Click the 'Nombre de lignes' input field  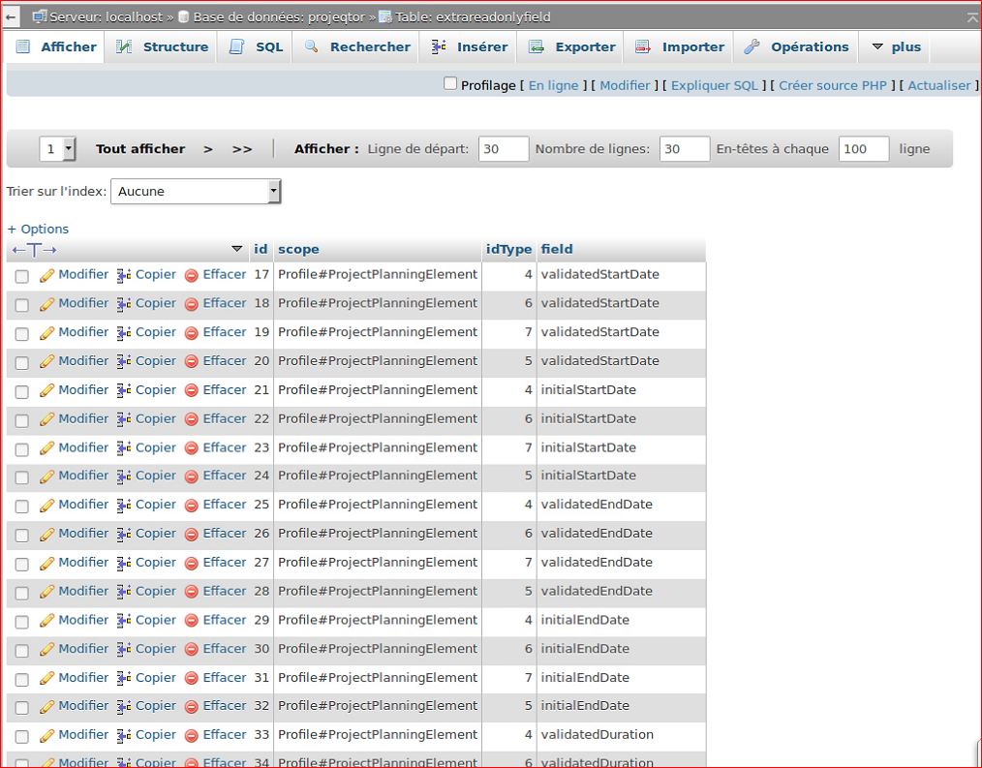pos(684,149)
